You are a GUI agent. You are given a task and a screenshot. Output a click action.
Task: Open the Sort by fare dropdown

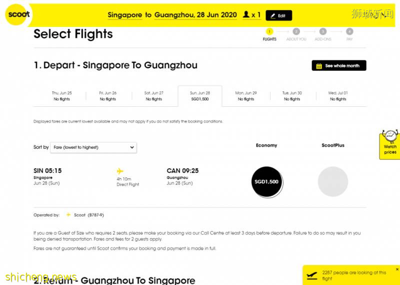[93, 147]
